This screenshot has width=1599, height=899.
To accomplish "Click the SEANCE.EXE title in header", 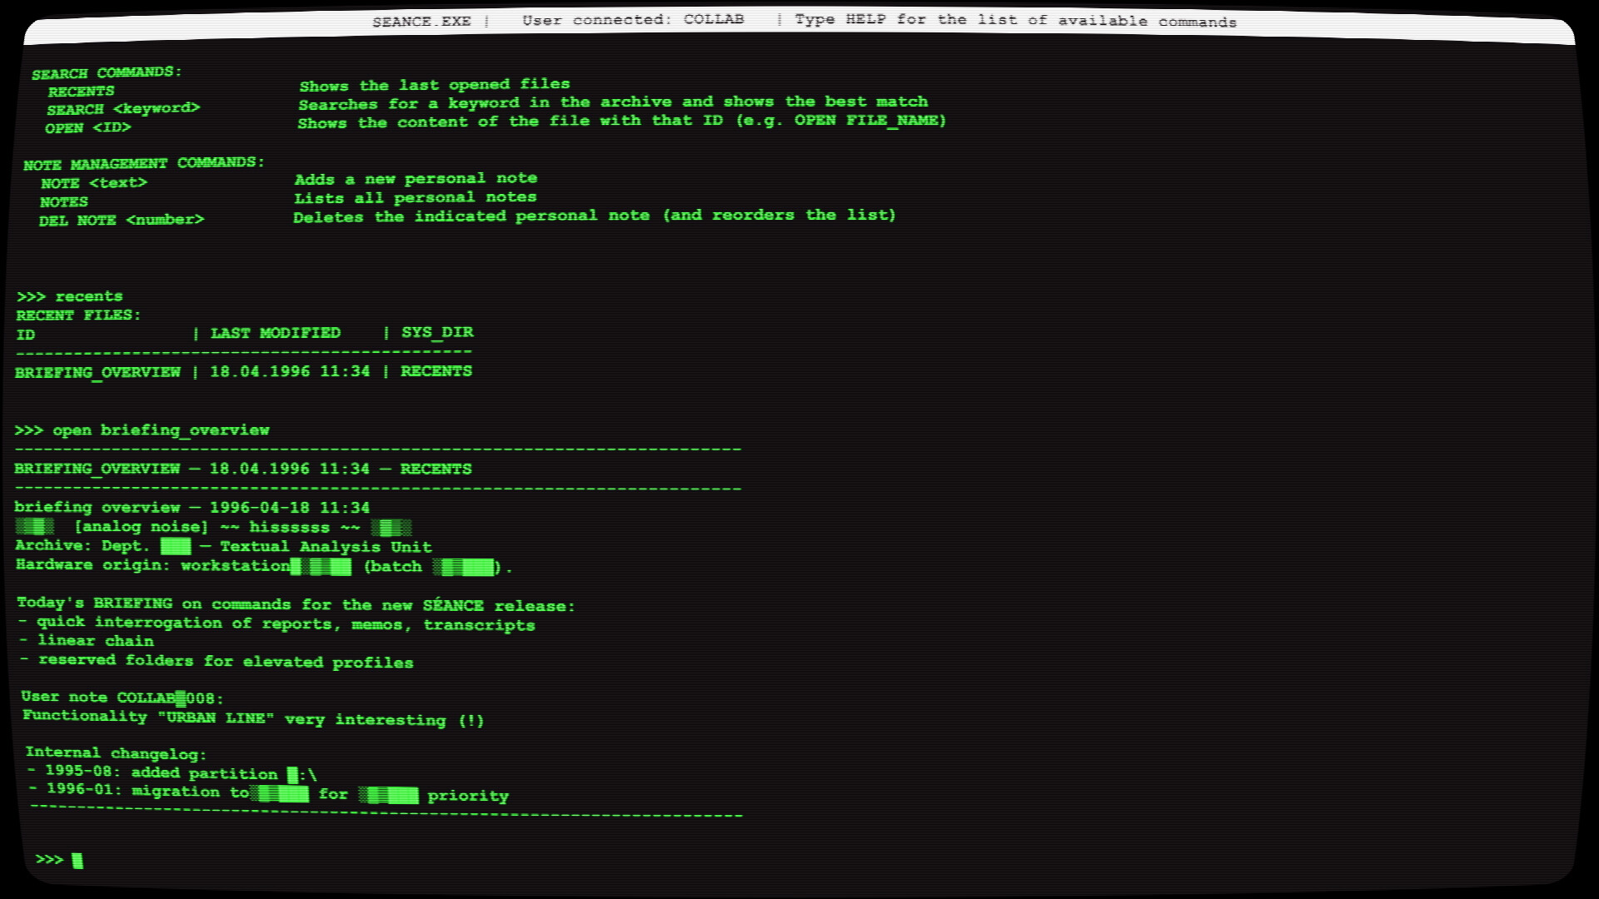I will point(421,19).
